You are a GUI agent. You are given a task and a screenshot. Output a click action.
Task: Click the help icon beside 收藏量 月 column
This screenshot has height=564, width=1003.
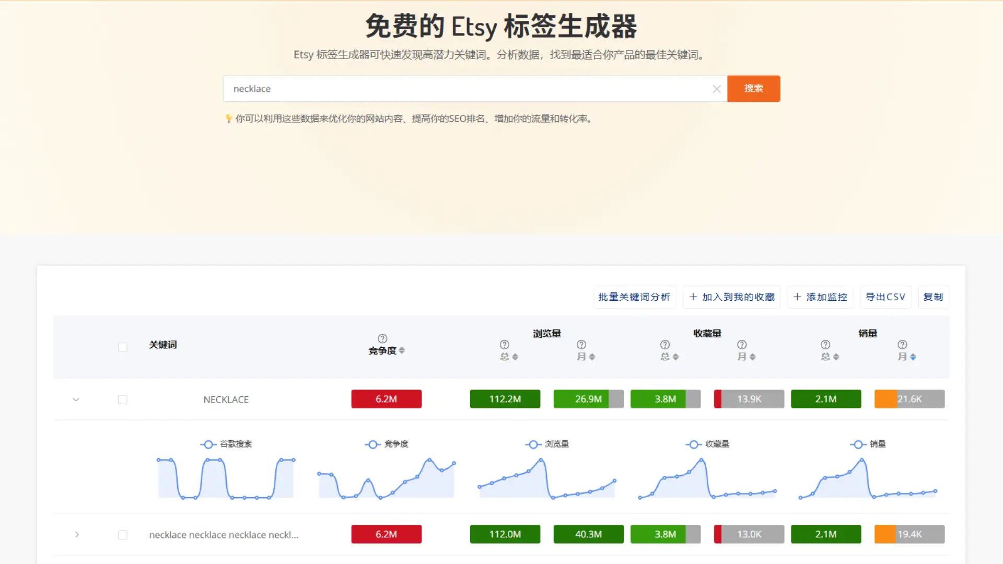pos(742,345)
